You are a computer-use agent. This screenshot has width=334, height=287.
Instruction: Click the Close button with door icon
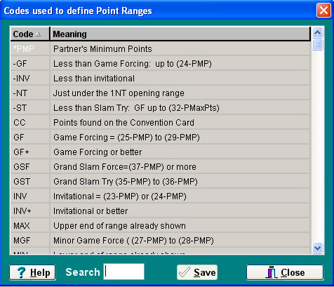285,272
